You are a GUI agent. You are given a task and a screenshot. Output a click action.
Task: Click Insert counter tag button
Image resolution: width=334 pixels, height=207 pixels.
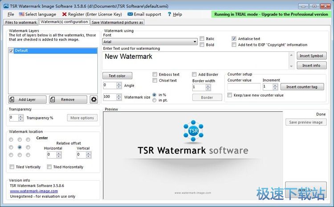click(302, 87)
